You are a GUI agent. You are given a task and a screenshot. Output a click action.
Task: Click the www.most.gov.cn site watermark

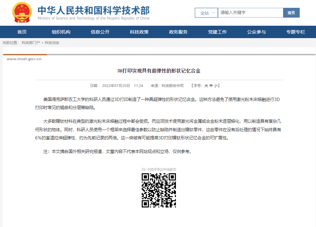click(24, 58)
